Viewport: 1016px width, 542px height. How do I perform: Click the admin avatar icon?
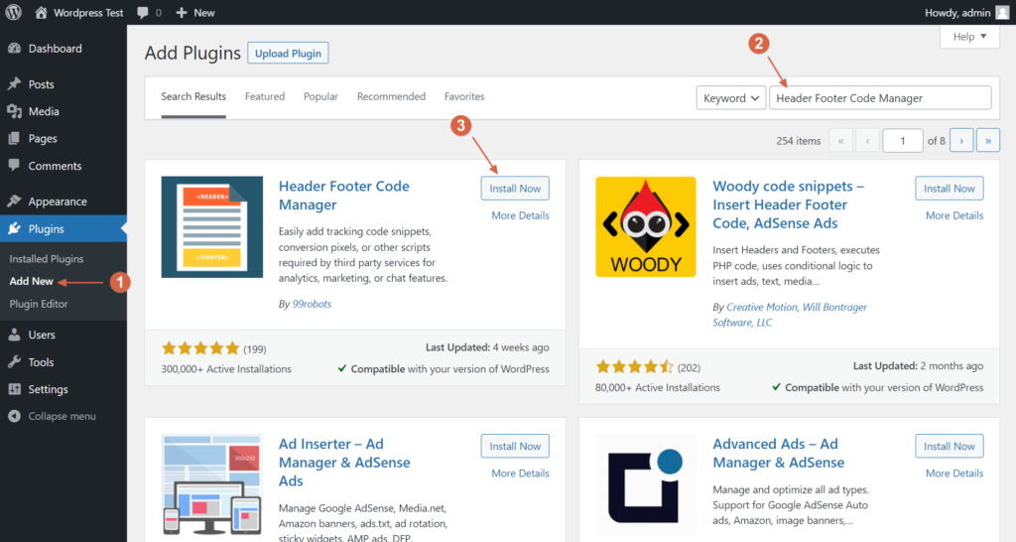[1002, 12]
